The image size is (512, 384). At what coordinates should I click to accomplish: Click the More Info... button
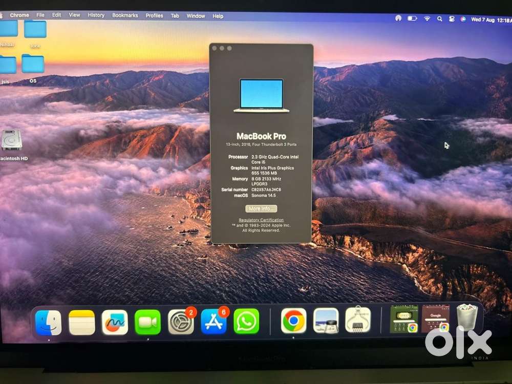tap(261, 209)
